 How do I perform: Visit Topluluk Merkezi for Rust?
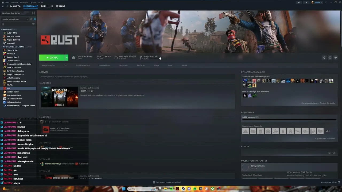tap(83, 65)
